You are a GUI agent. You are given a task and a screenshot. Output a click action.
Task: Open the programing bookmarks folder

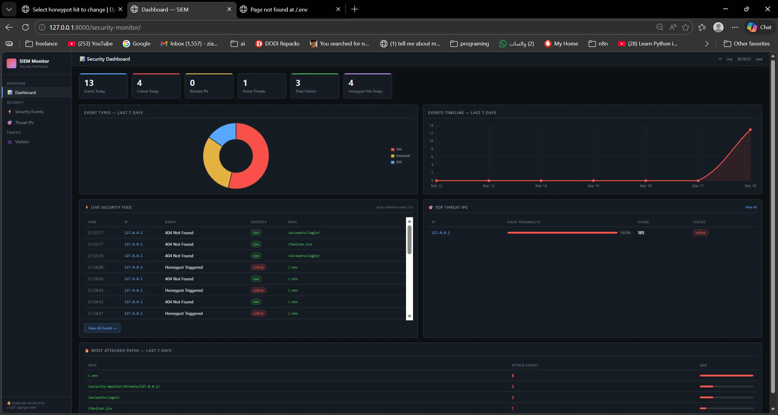point(470,44)
